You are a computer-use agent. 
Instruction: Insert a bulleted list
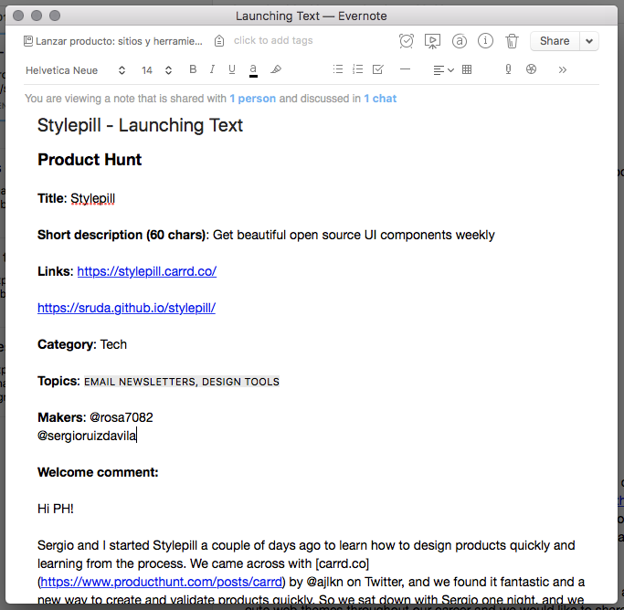click(338, 69)
